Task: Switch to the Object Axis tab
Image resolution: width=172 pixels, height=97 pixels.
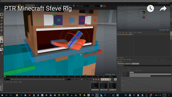Action: pyautogui.click(x=128, y=64)
